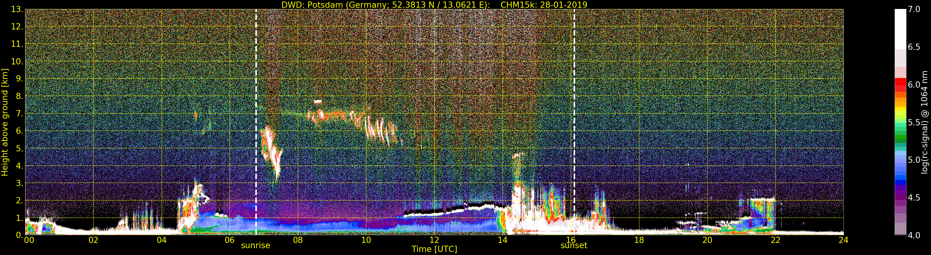This screenshot has height=255, width=931.
Task: Click the height axis tick '12.'
Action: coord(17,27)
